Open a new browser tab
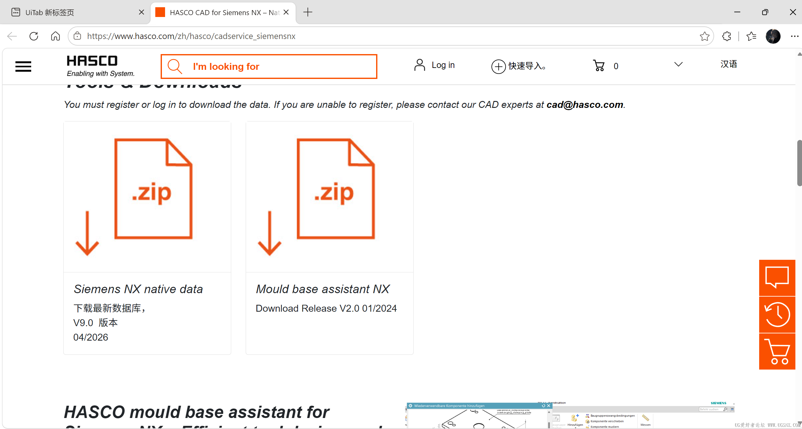 click(x=307, y=12)
